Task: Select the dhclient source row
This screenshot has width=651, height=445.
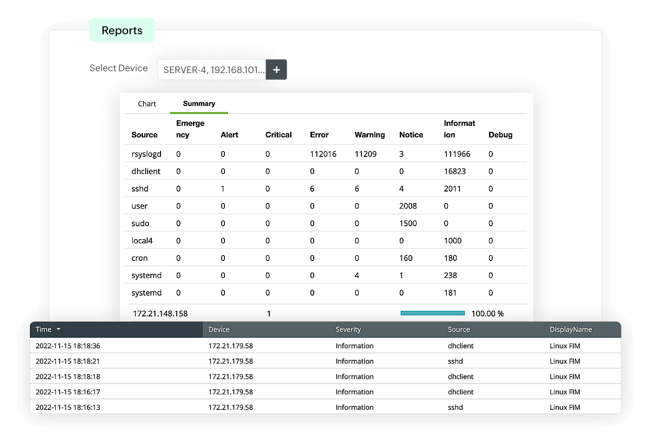Action: 326,171
